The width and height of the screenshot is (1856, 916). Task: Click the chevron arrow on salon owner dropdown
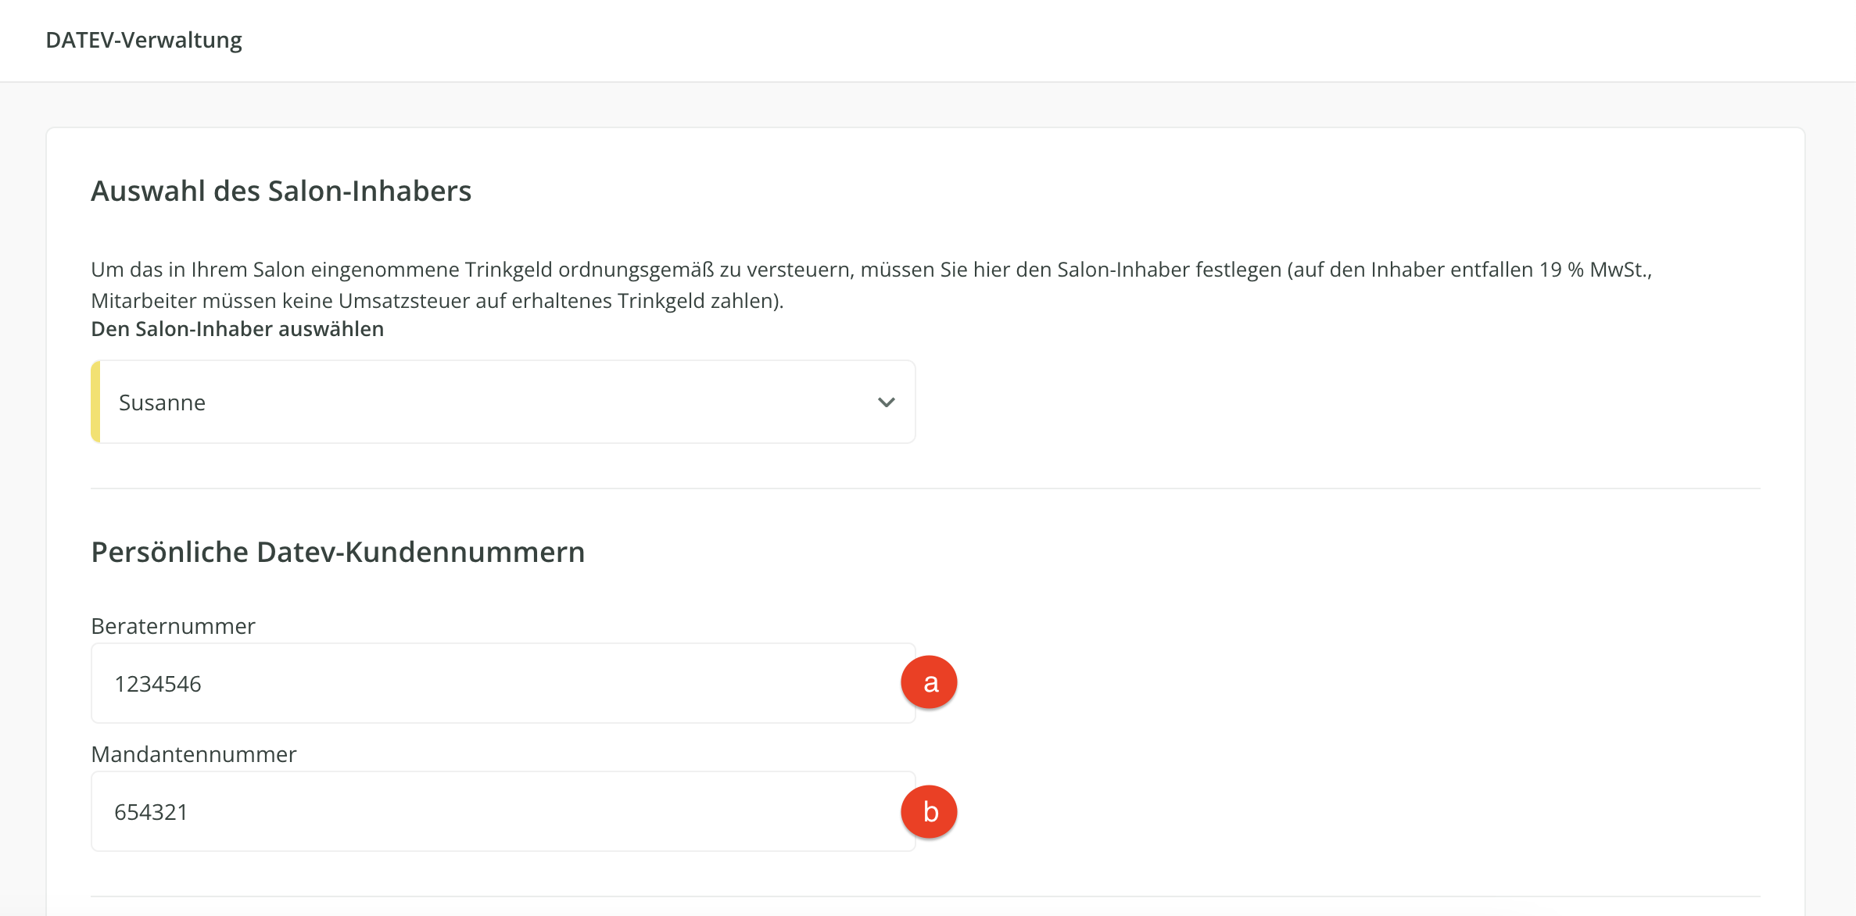886,403
